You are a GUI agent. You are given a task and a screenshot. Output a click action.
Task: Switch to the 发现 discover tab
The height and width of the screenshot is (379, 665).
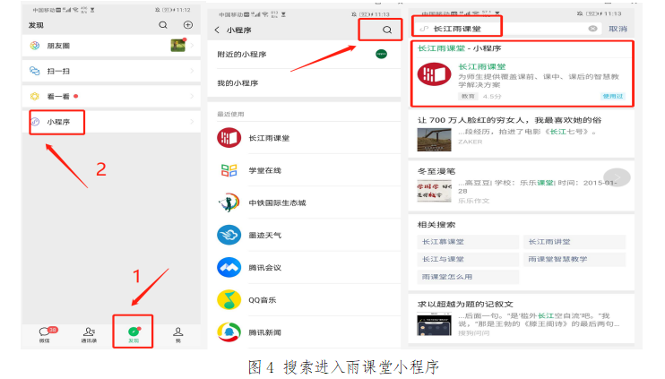click(134, 334)
